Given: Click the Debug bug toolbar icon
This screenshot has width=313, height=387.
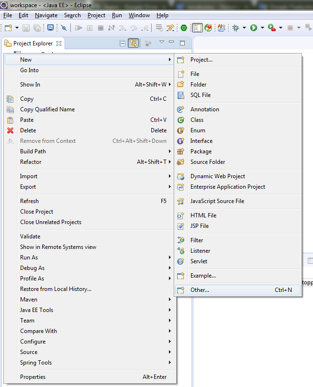Looking at the screenshot, I should pos(236,28).
